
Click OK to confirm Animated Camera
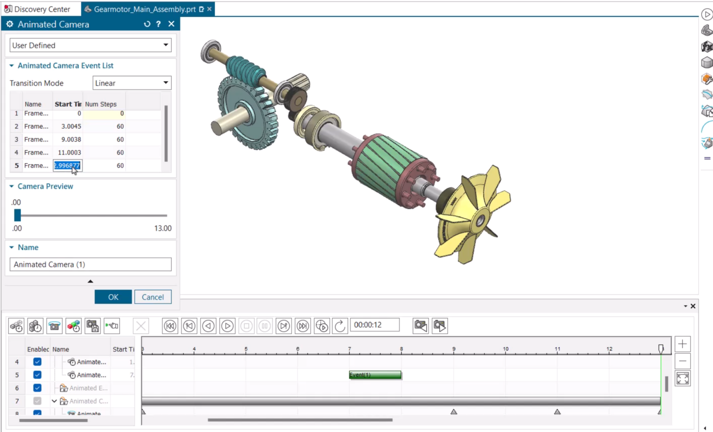click(x=113, y=297)
